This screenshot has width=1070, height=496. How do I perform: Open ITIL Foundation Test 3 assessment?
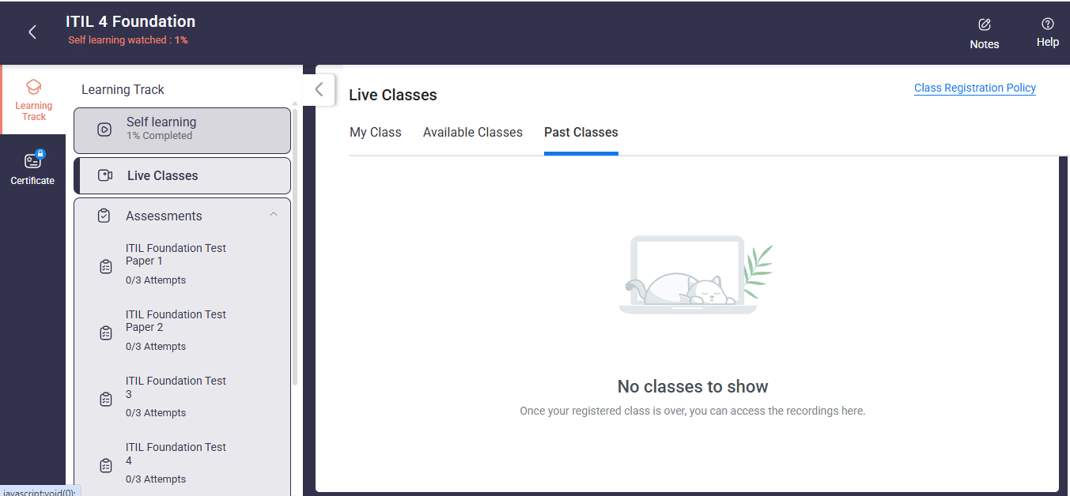click(x=176, y=387)
